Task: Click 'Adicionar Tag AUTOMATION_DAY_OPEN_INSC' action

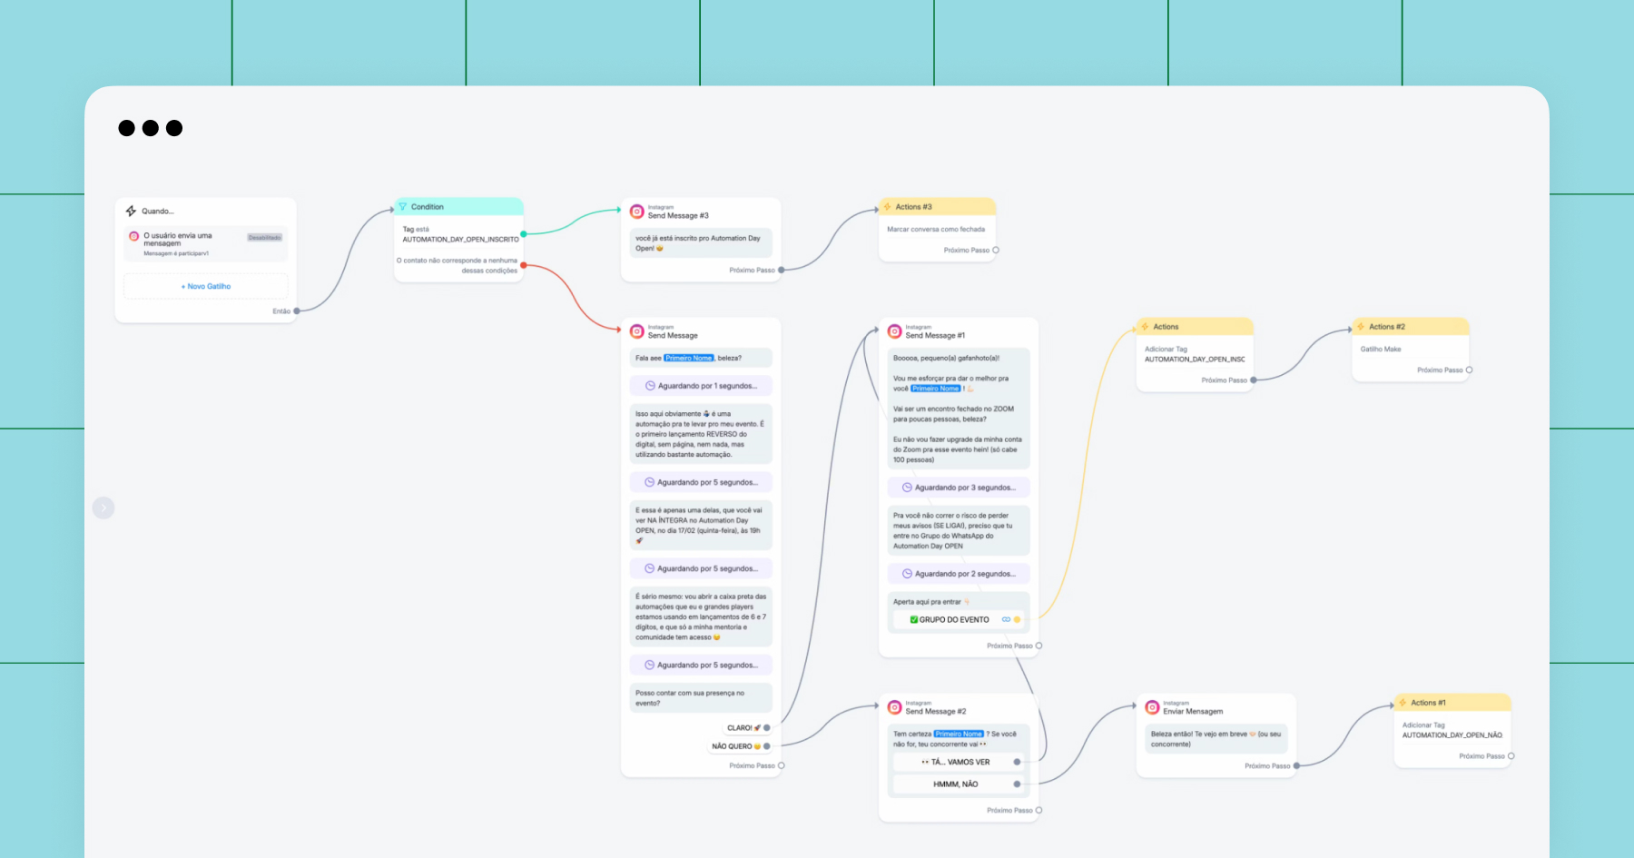Action: pos(1195,354)
